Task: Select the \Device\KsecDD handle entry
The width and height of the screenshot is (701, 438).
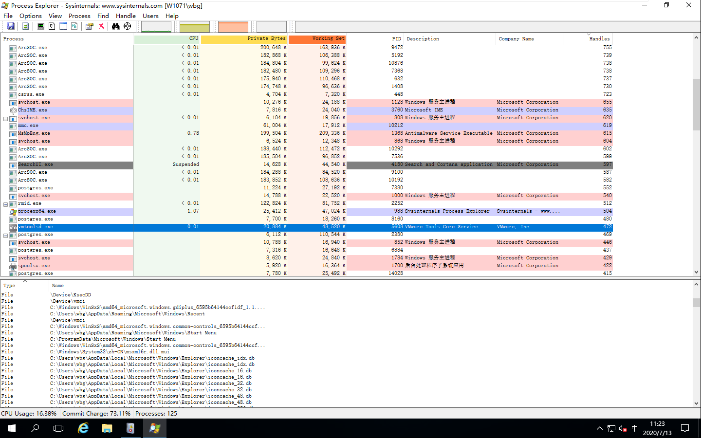Action: tap(71, 295)
